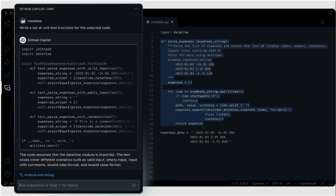Select the Copilot Chat icon in activity bar
336x196 pixels.
tap(7, 88)
